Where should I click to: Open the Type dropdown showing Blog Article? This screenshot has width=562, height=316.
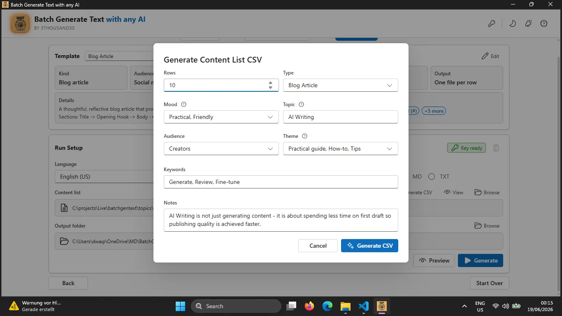pos(341,85)
